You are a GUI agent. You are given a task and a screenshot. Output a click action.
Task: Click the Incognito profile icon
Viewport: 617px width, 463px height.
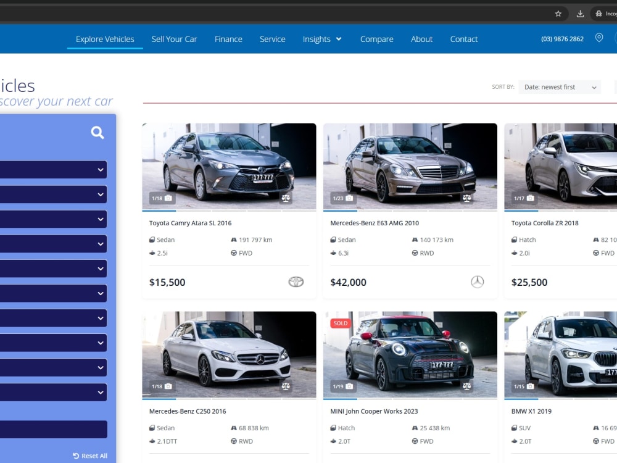598,14
